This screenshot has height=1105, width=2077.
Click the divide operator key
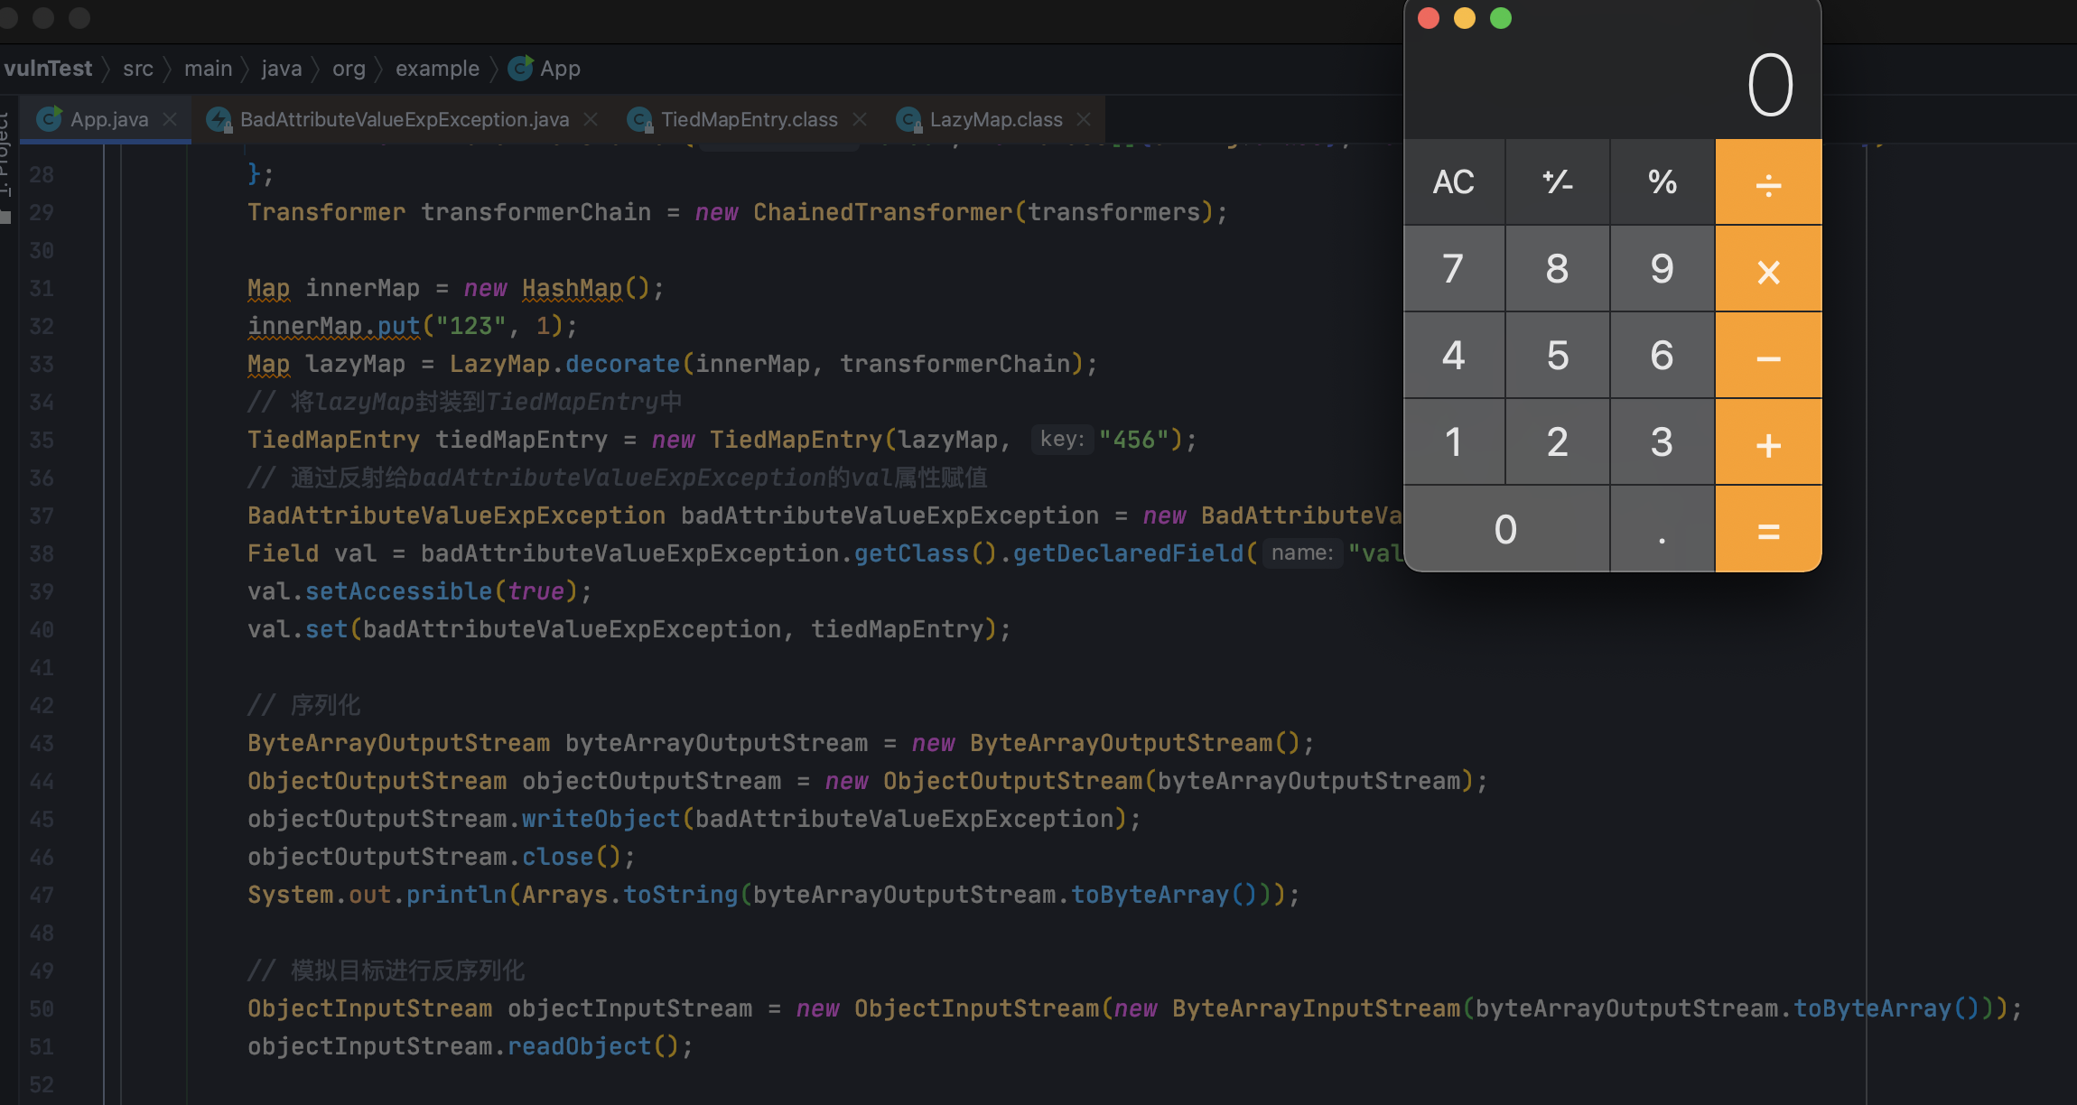[1767, 182]
